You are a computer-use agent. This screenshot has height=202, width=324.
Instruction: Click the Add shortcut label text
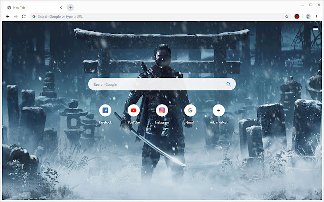[219, 122]
